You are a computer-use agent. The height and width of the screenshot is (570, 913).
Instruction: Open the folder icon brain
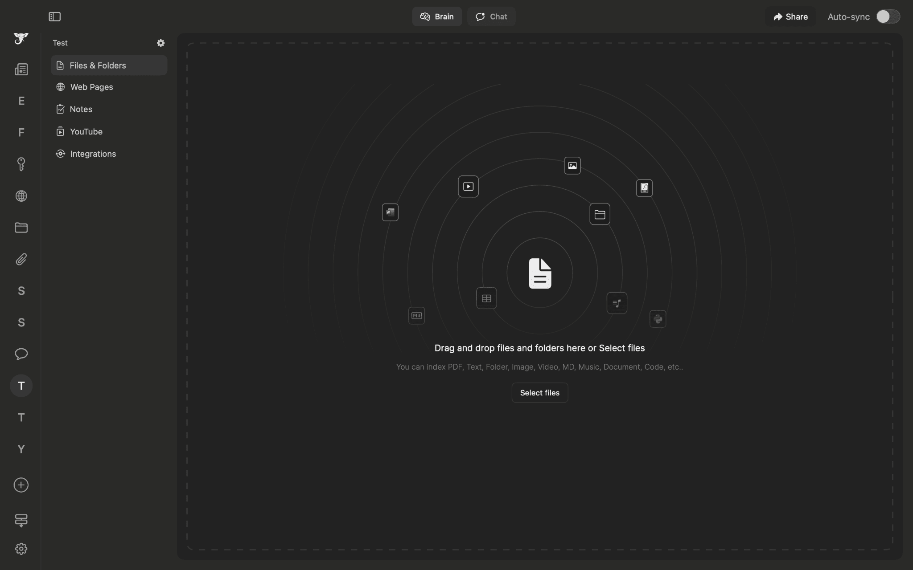pyautogui.click(x=21, y=228)
